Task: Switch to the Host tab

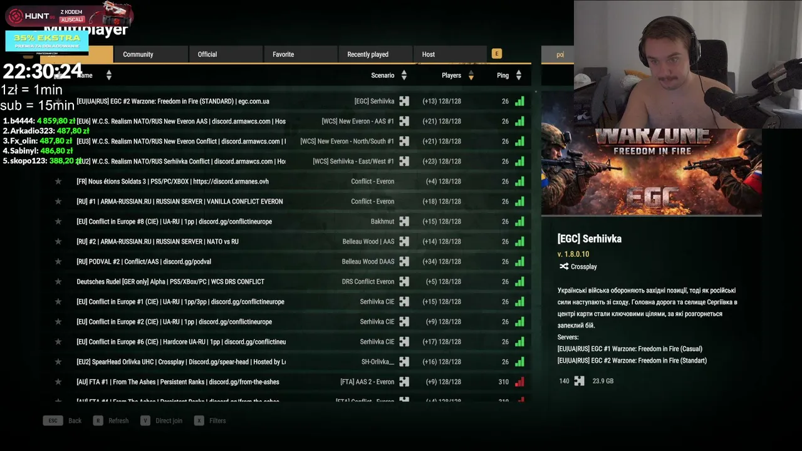Action: pyautogui.click(x=450, y=54)
